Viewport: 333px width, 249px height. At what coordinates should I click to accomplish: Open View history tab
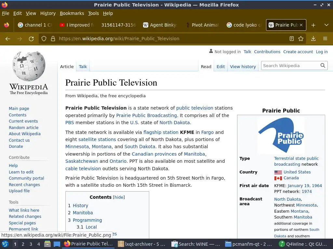[x=243, y=66]
